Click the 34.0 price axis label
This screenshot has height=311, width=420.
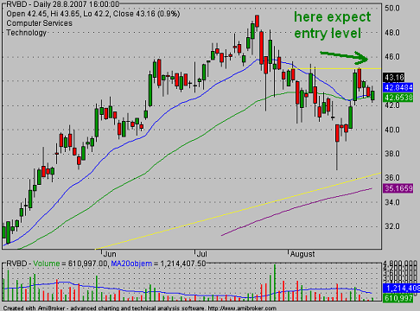pyautogui.click(x=392, y=202)
